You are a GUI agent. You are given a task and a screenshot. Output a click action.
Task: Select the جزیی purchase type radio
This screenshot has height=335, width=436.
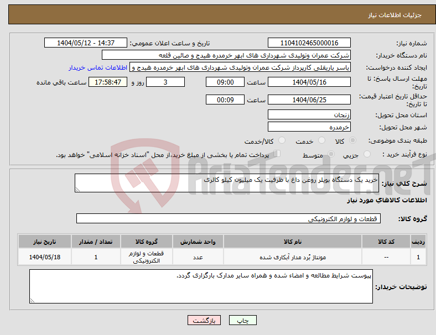367,154
